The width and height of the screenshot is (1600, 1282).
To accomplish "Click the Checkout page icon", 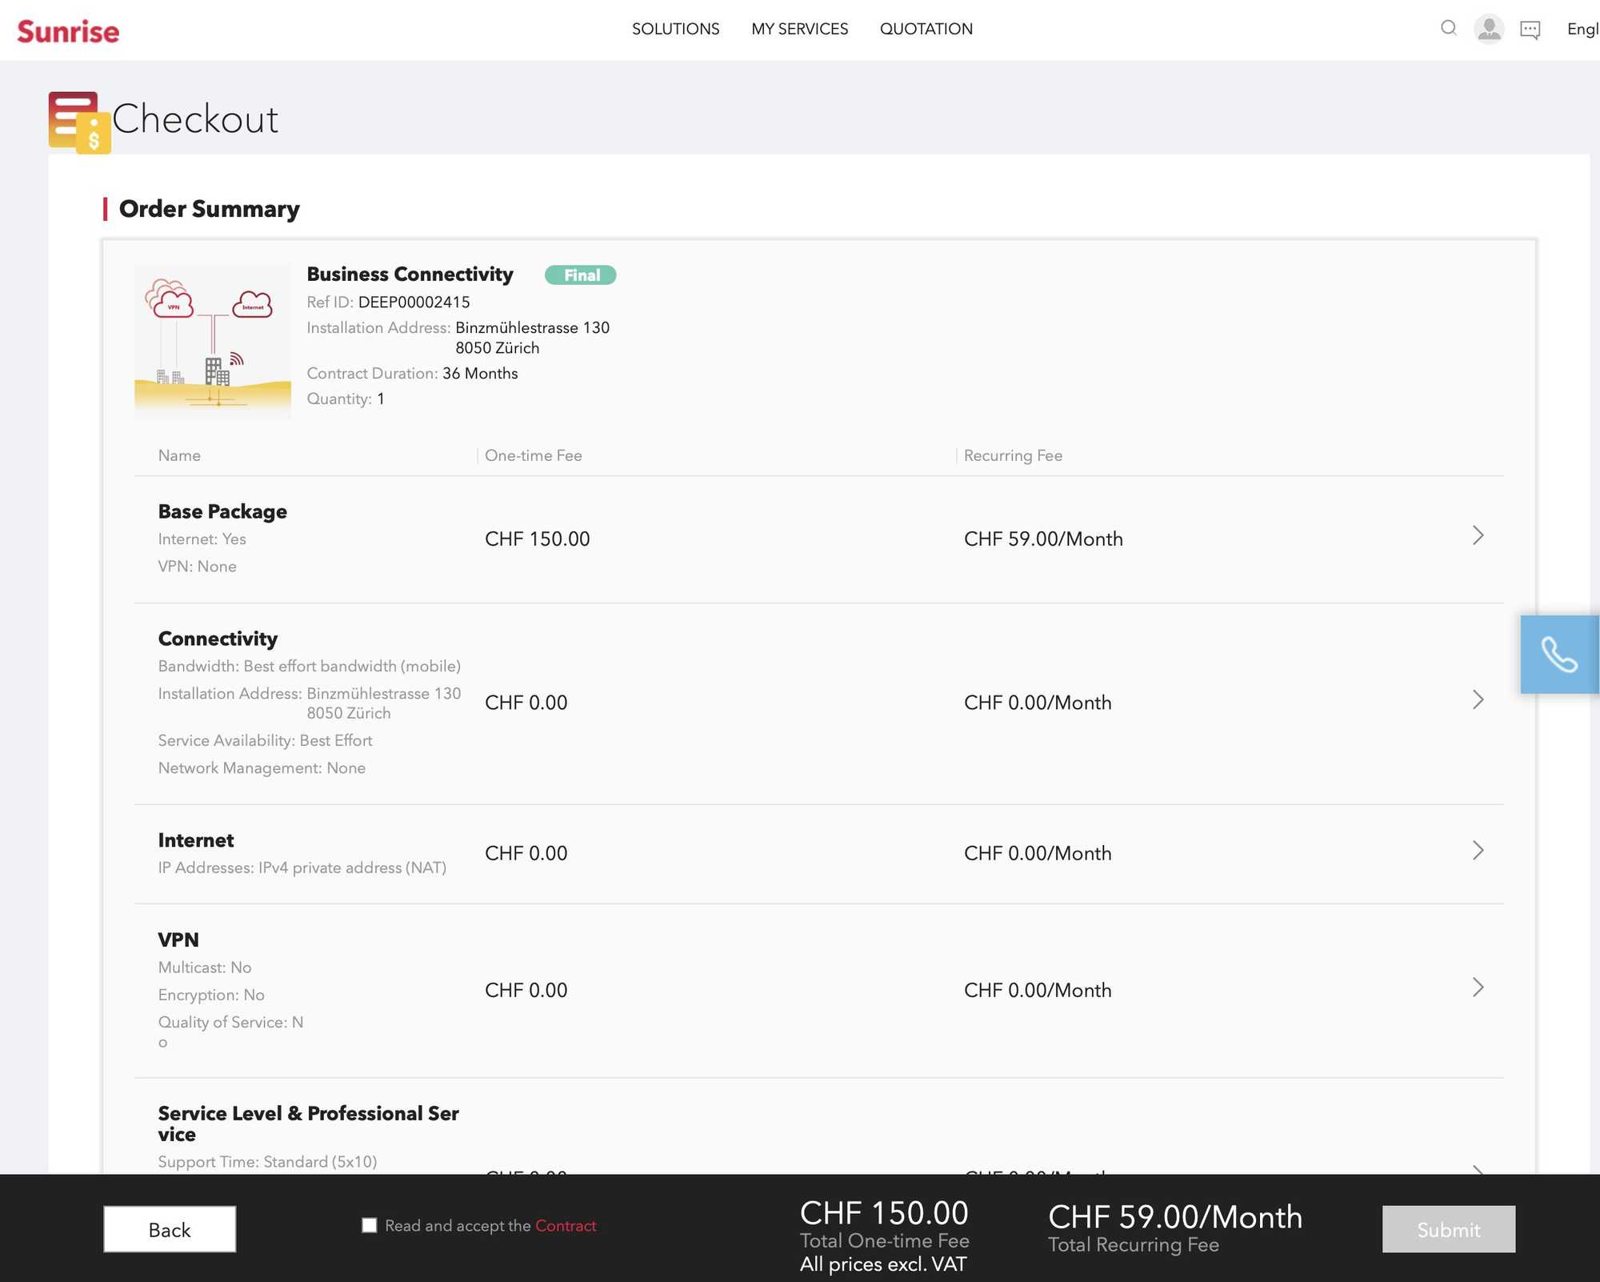I will [79, 122].
